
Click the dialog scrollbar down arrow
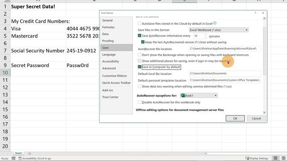point(264,113)
